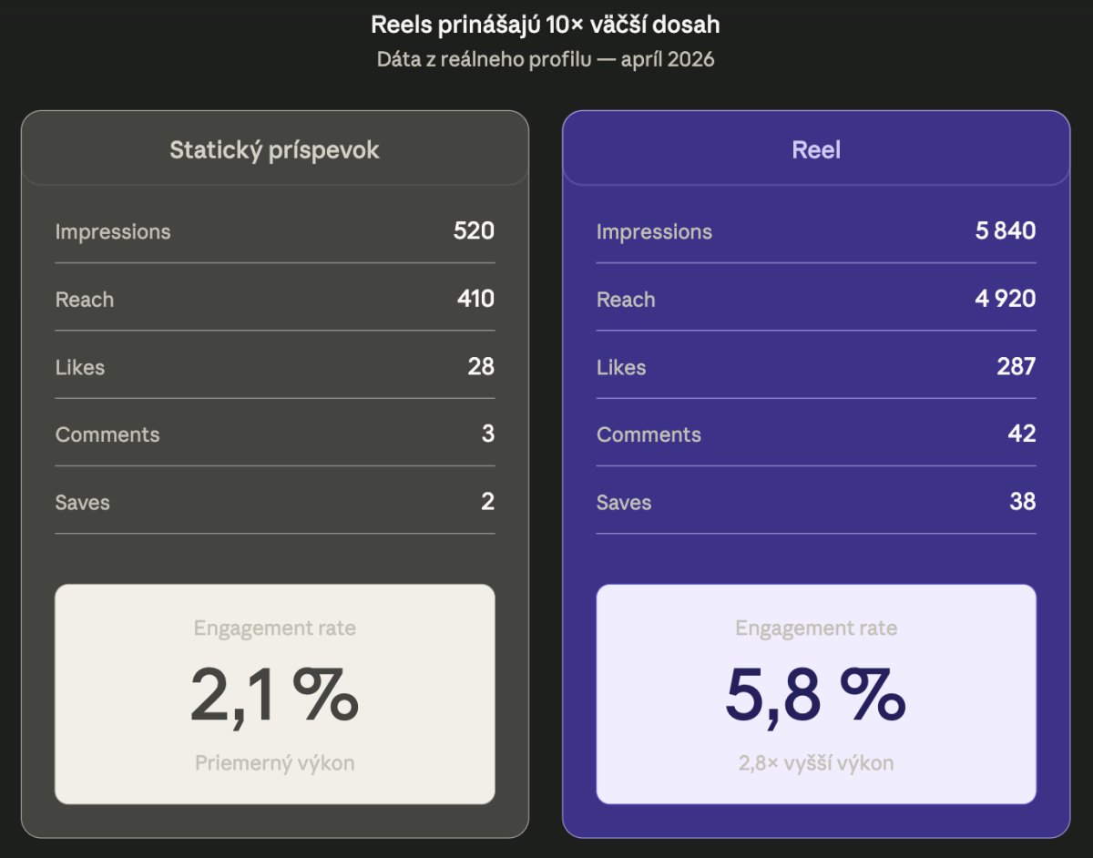Click the 'Reel' card header
The image size is (1093, 858).
pos(816,150)
